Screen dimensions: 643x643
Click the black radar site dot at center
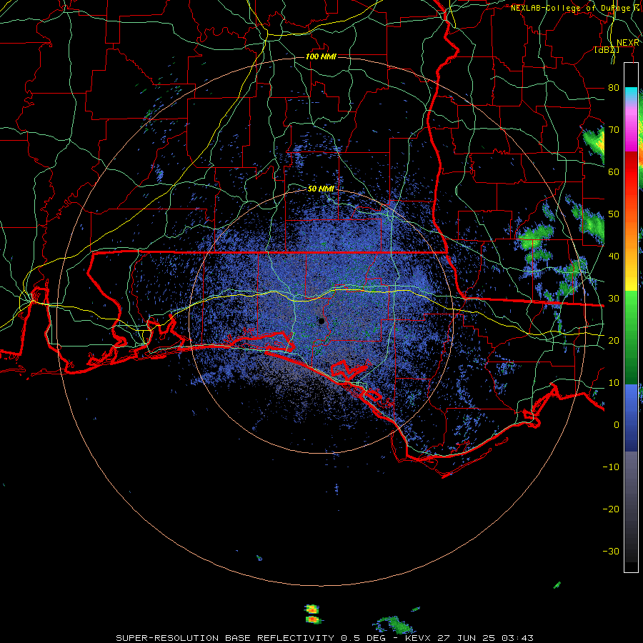click(x=321, y=321)
